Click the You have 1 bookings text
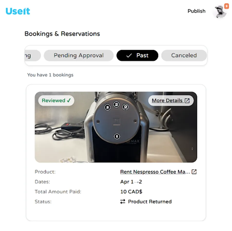The width and height of the screenshot is (232, 231). [x=50, y=75]
